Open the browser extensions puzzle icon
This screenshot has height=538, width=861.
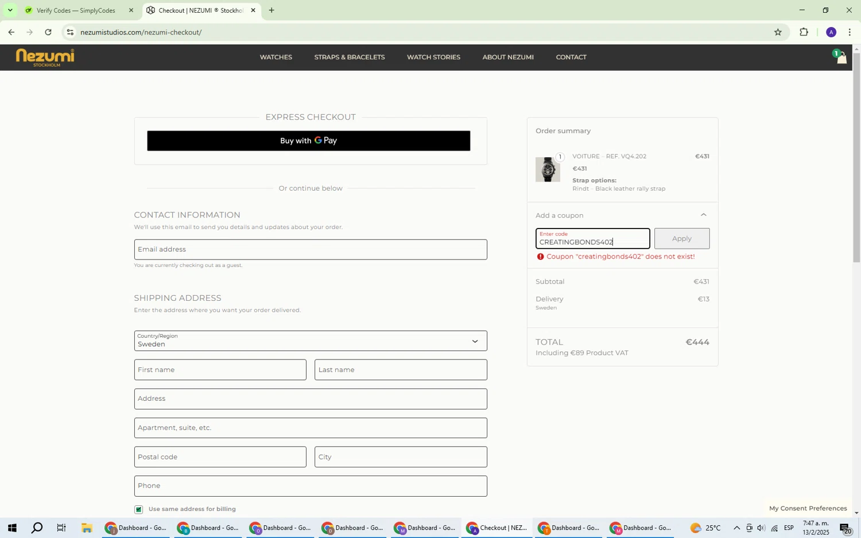pyautogui.click(x=804, y=32)
